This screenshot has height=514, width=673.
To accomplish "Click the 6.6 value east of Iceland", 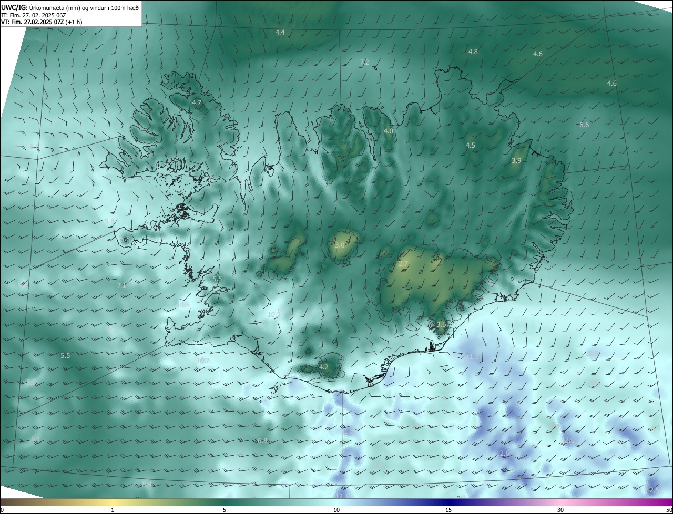I will point(584,125).
